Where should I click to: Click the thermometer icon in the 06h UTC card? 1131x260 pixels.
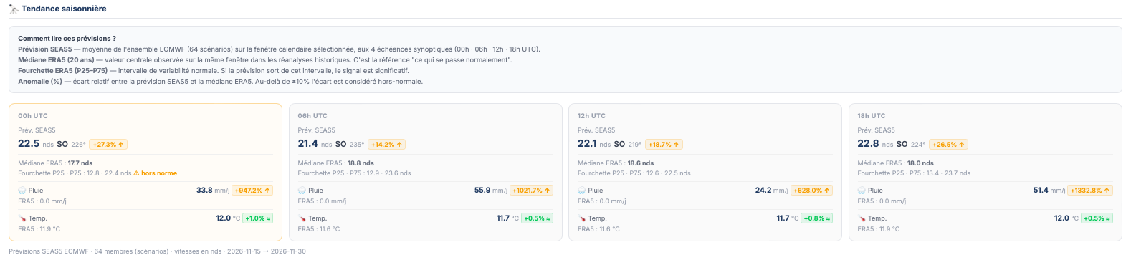(x=302, y=218)
